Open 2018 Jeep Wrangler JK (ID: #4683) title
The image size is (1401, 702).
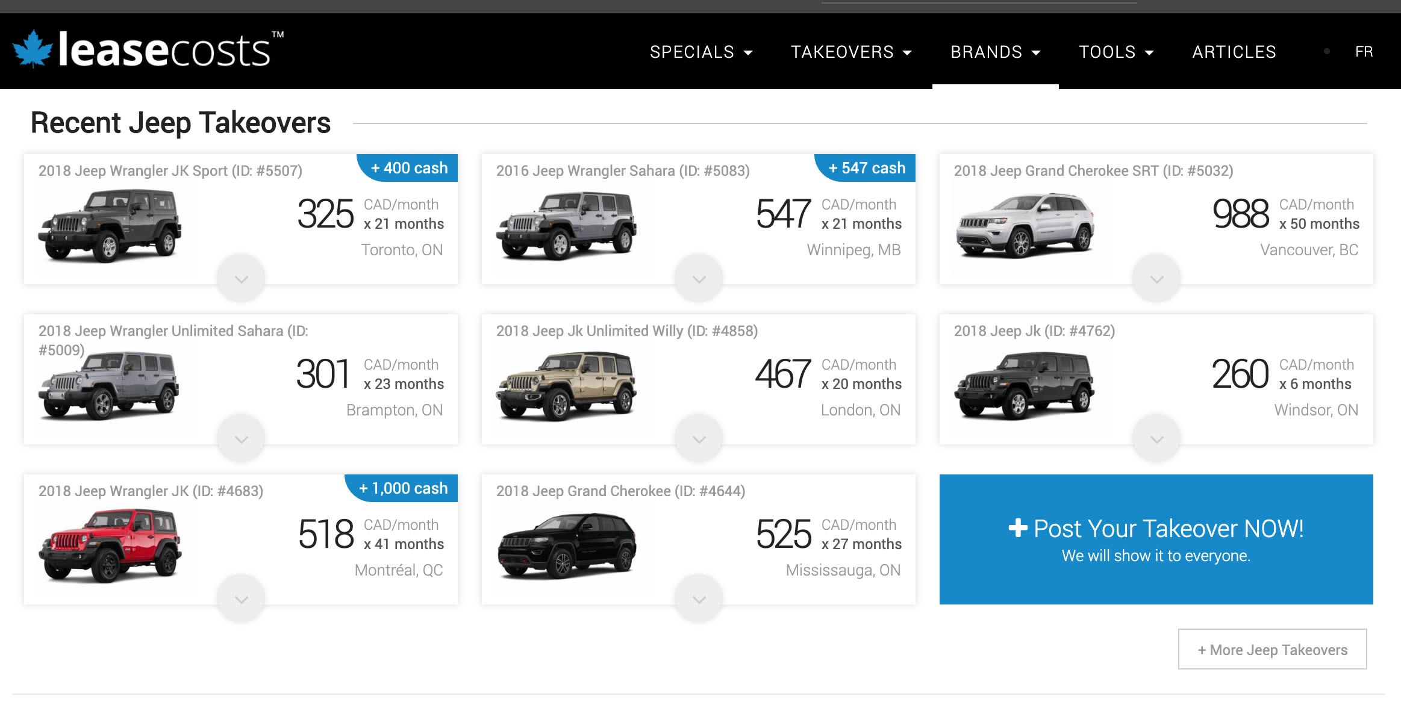(x=151, y=491)
